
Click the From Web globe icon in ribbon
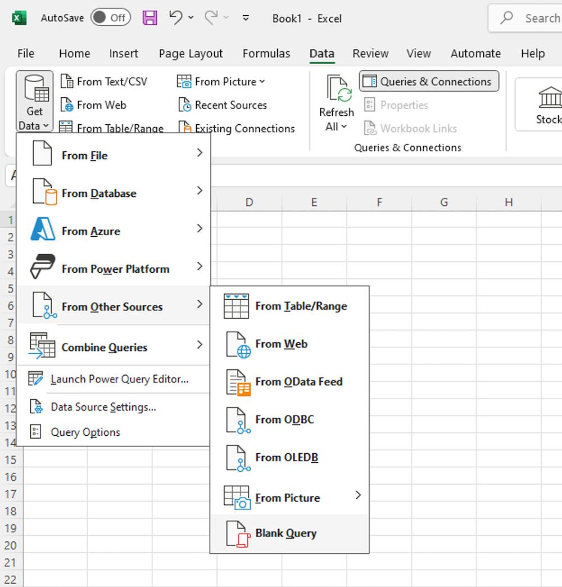pos(67,105)
